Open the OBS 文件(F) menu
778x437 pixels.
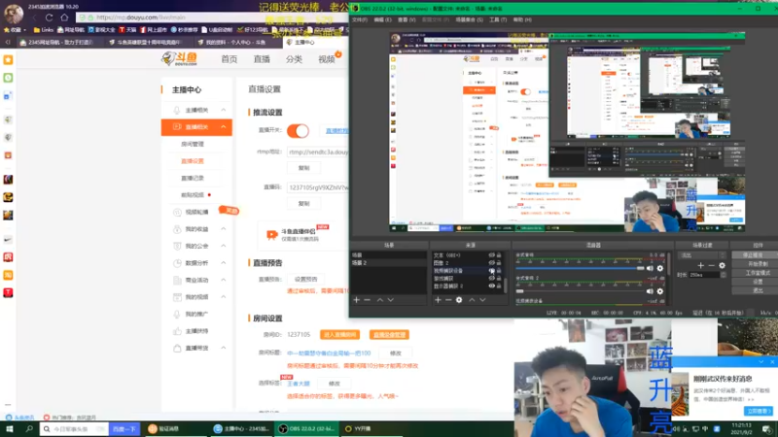pos(359,19)
